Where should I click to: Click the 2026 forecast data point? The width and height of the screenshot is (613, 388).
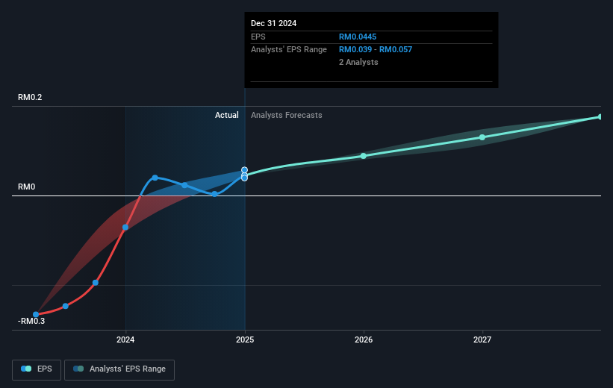click(363, 156)
